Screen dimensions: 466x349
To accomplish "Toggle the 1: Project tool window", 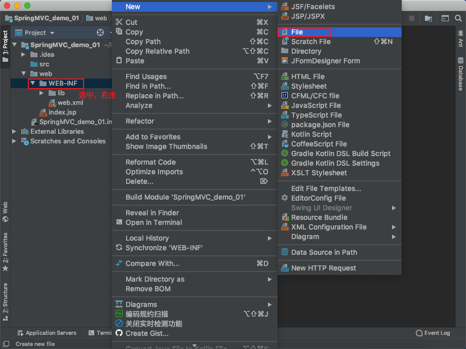I will (x=6, y=46).
